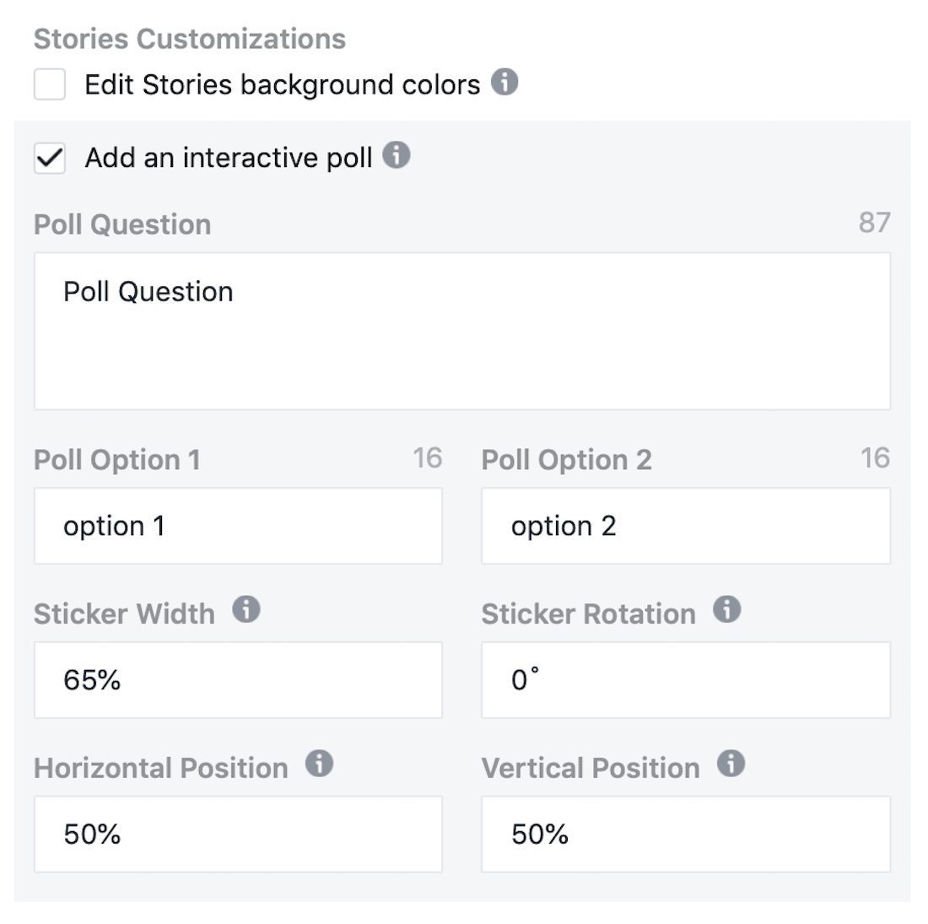
Task: Toggle the interactive poll checkmark off
Action: tap(49, 158)
